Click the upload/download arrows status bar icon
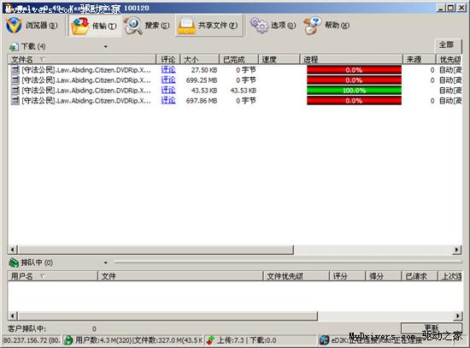The image size is (470, 348). point(210,340)
